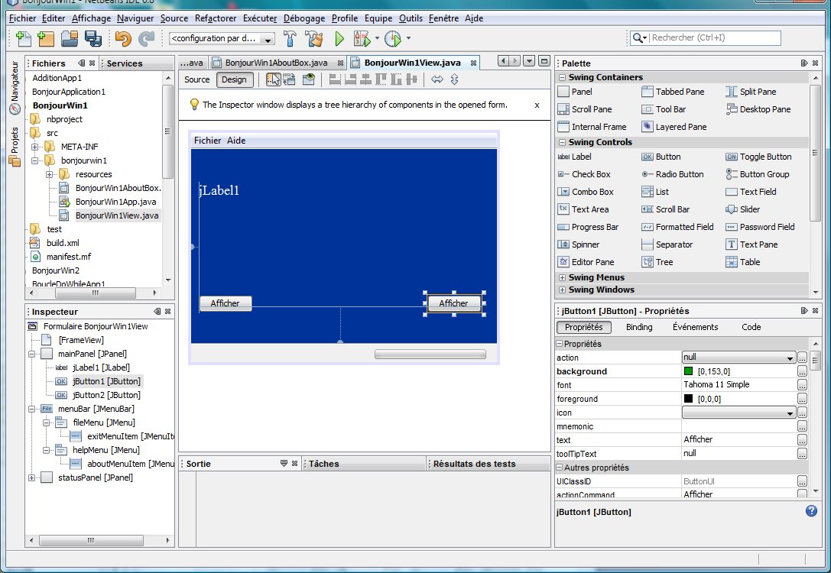The image size is (831, 573).
Task: Open editor for font property
Action: [x=802, y=385]
